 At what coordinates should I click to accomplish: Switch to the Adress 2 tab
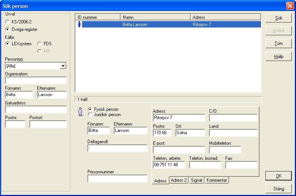click(179, 180)
